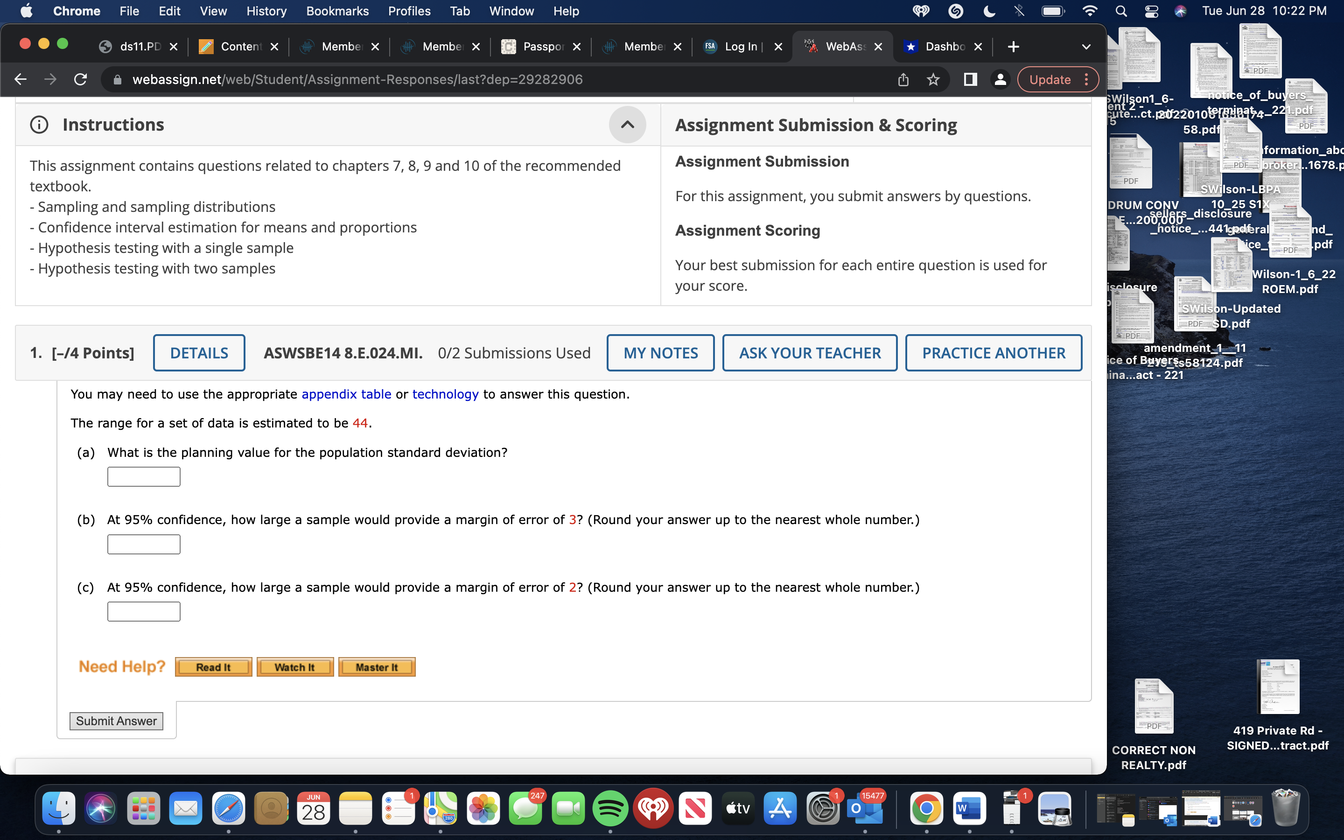The height and width of the screenshot is (840, 1344).
Task: Open macOS Control Center toggles
Action: 1151,11
